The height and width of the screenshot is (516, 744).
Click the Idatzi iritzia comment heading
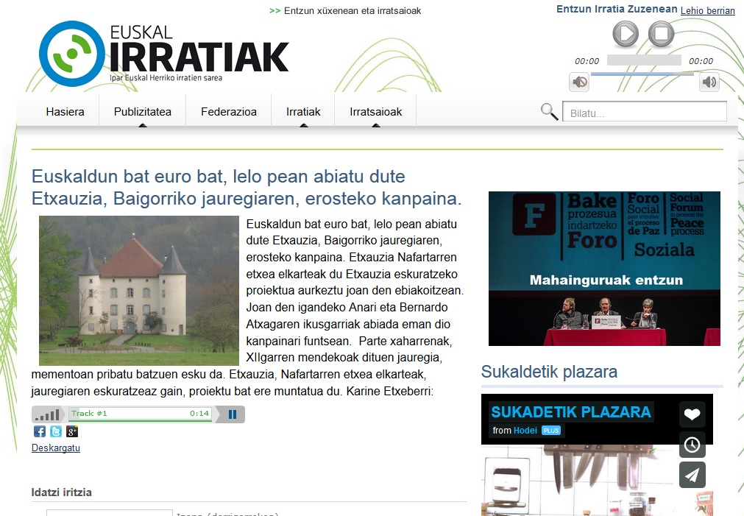point(62,492)
